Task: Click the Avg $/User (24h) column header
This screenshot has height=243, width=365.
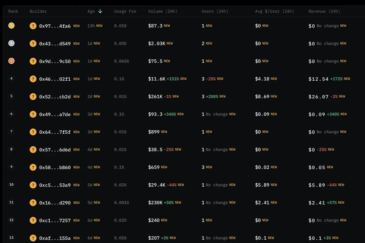Action: pyautogui.click(x=274, y=11)
